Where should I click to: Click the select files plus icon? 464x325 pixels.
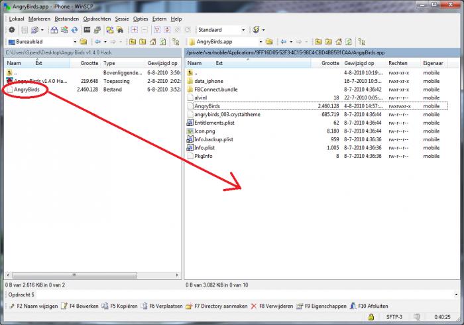(134, 30)
